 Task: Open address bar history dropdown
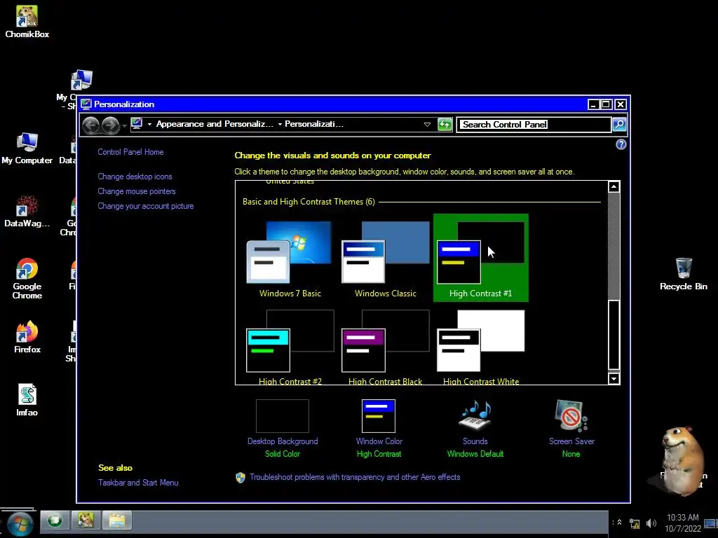click(427, 125)
